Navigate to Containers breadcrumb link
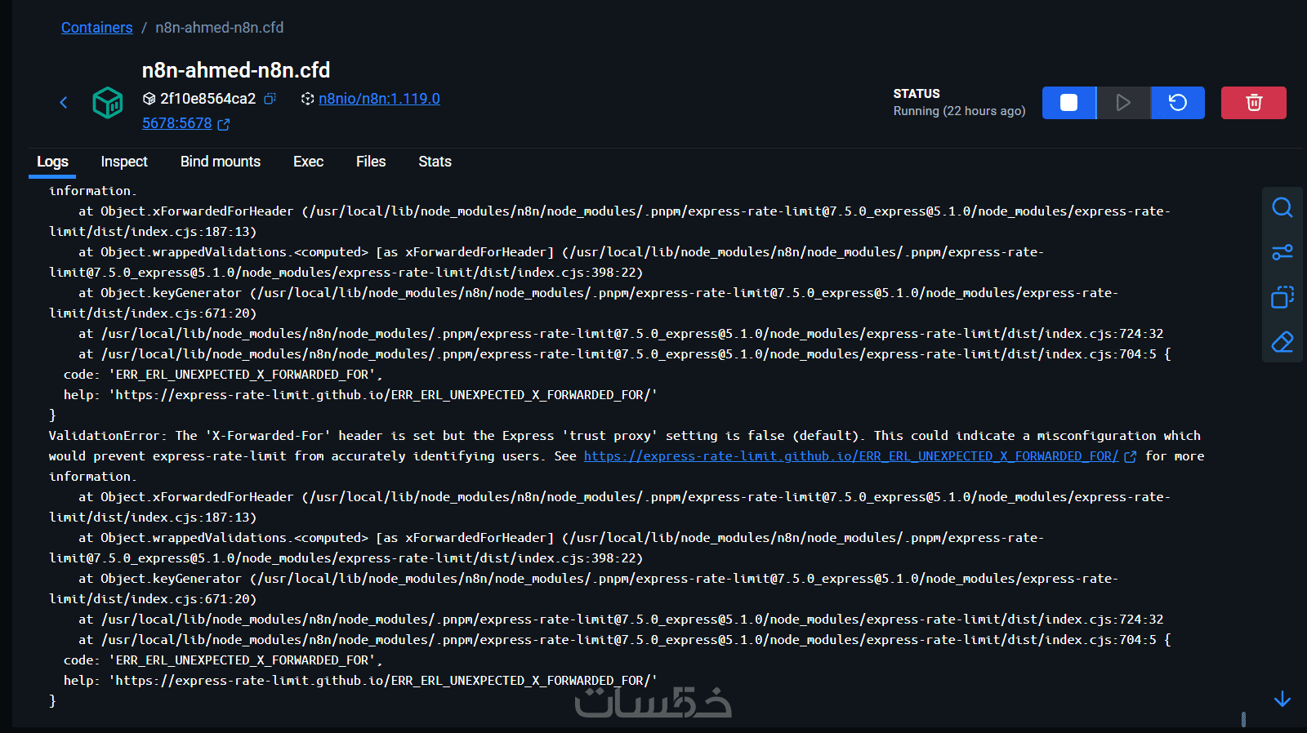This screenshot has width=1307, height=733. 96,28
